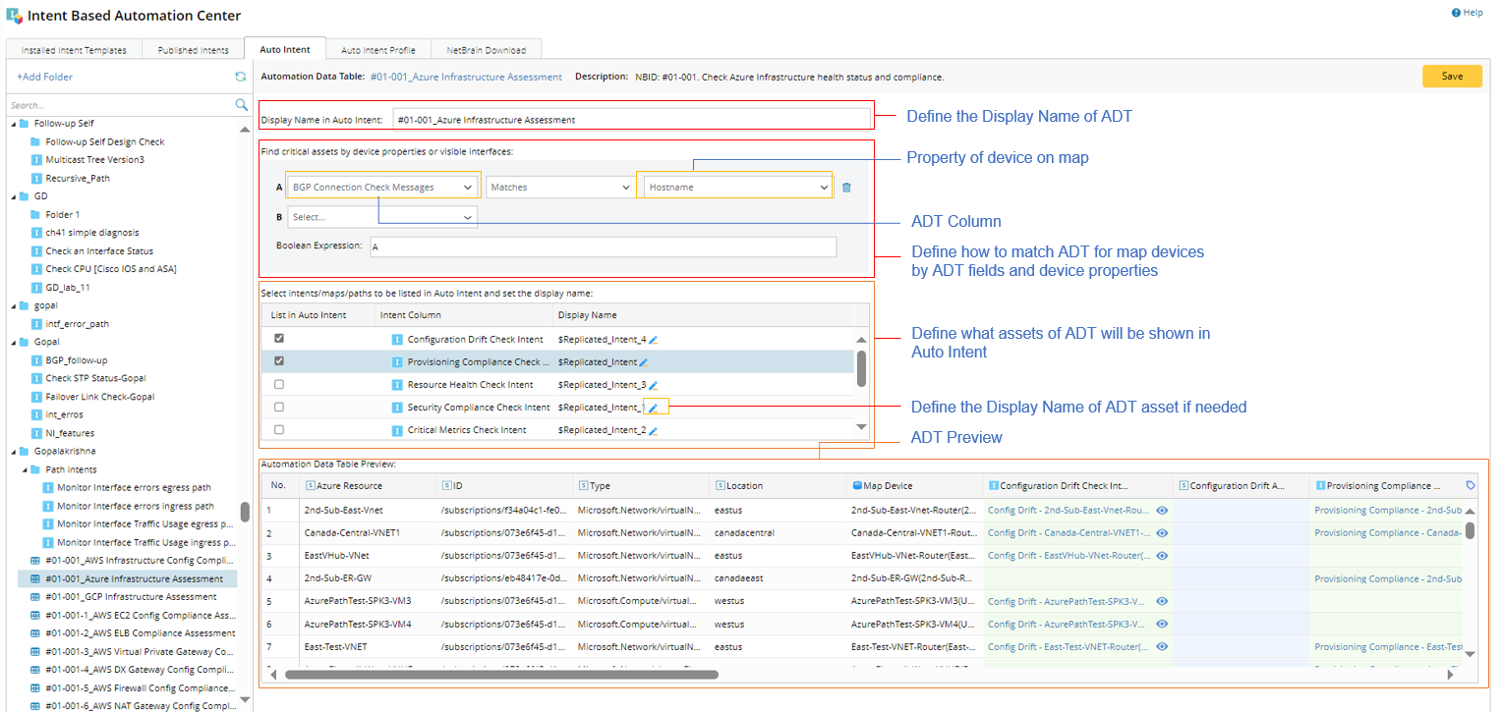Click the Save button

[x=1452, y=75]
